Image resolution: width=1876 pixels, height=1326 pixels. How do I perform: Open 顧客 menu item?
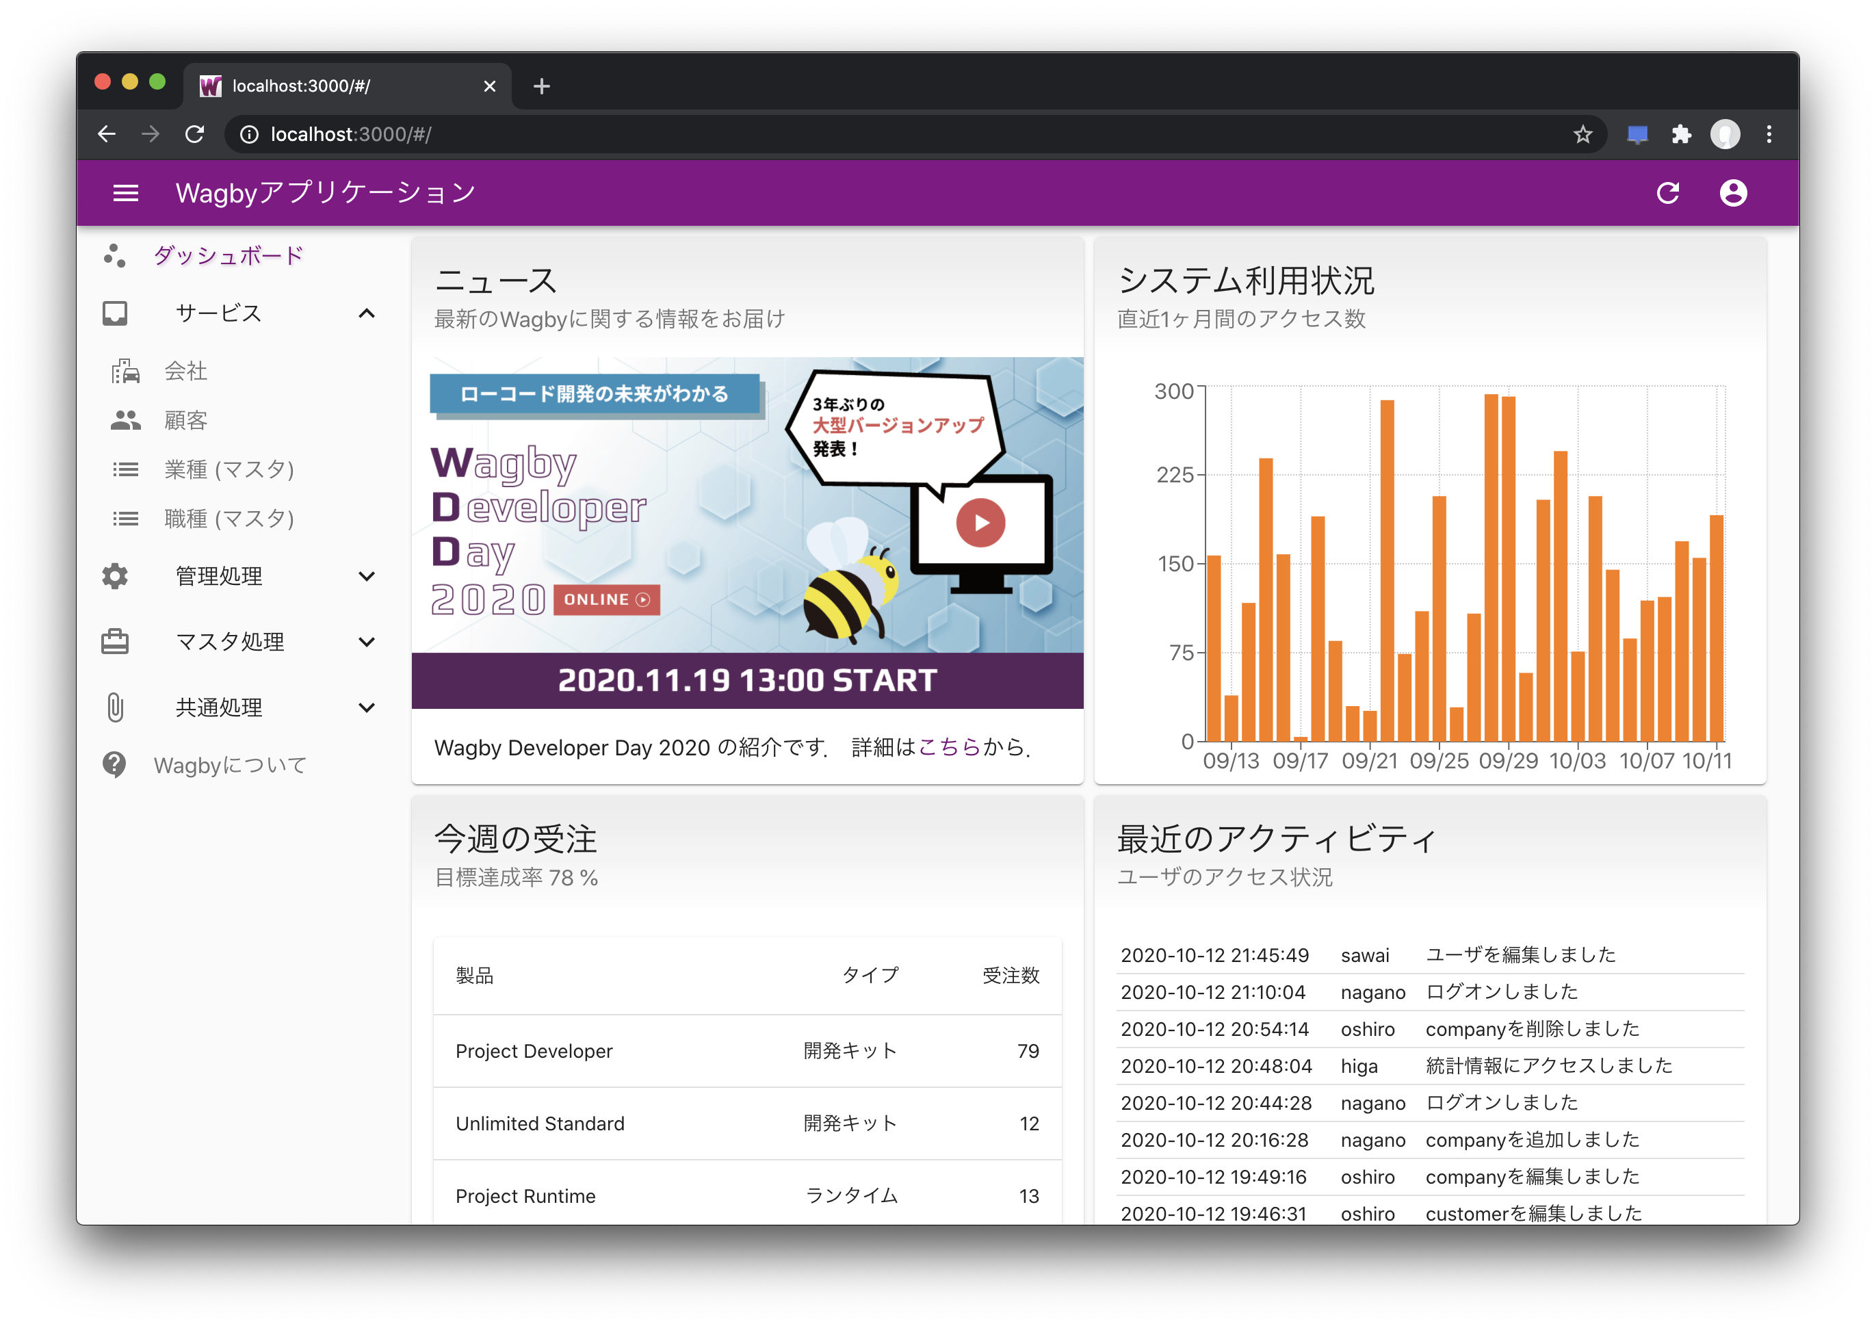(186, 420)
